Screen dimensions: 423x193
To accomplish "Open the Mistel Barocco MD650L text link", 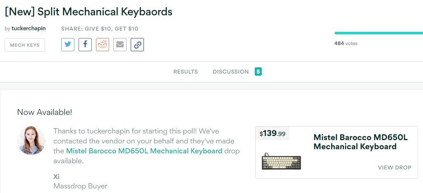I will [x=144, y=151].
